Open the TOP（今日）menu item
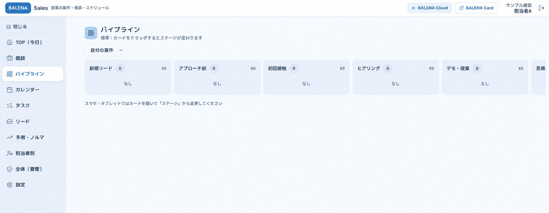This screenshot has height=213, width=549. click(x=33, y=42)
